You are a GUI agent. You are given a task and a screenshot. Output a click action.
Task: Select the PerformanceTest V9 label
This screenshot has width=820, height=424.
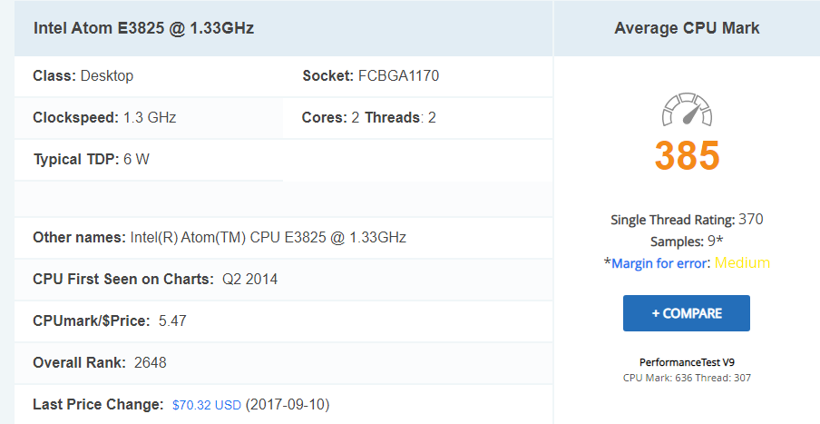click(x=687, y=362)
